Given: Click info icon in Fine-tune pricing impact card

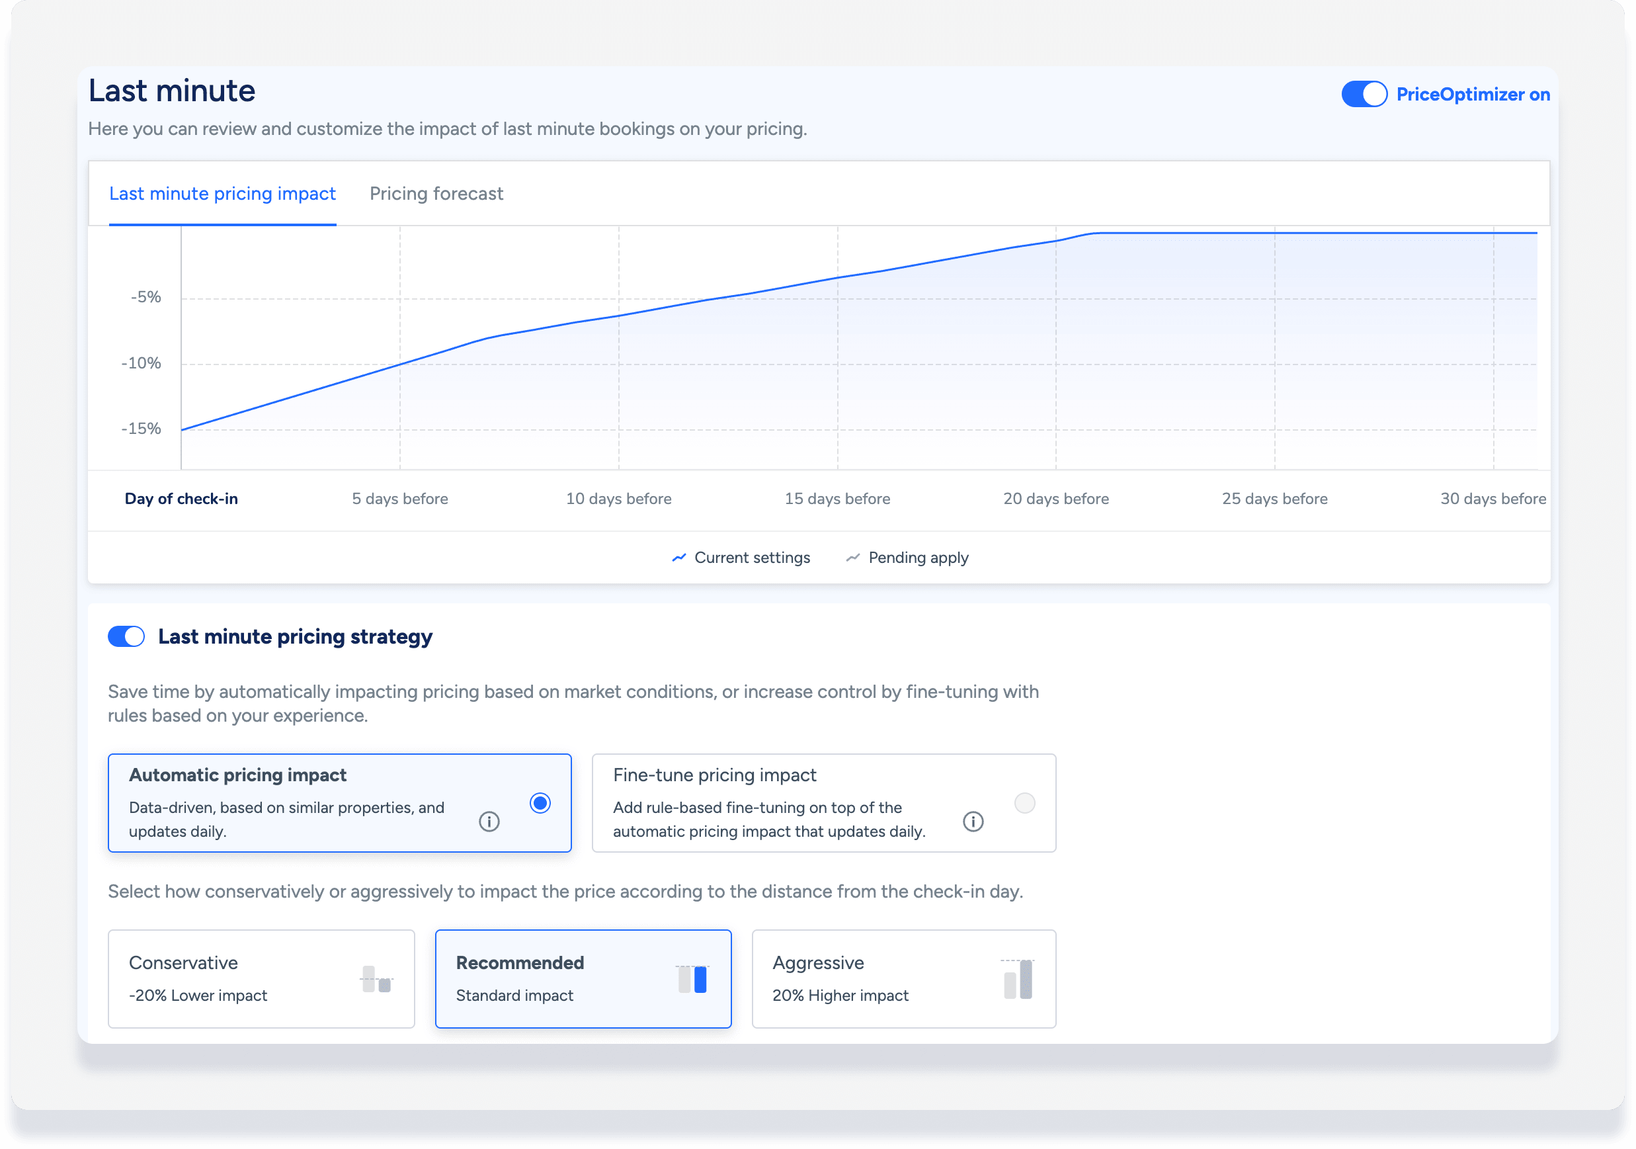Looking at the screenshot, I should (973, 821).
